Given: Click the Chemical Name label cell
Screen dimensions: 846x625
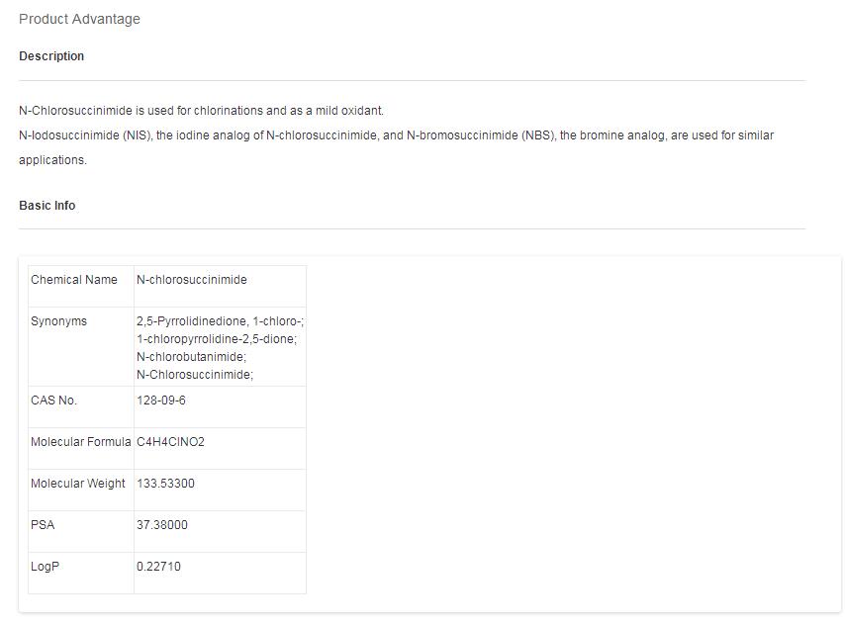Looking at the screenshot, I should (x=74, y=280).
